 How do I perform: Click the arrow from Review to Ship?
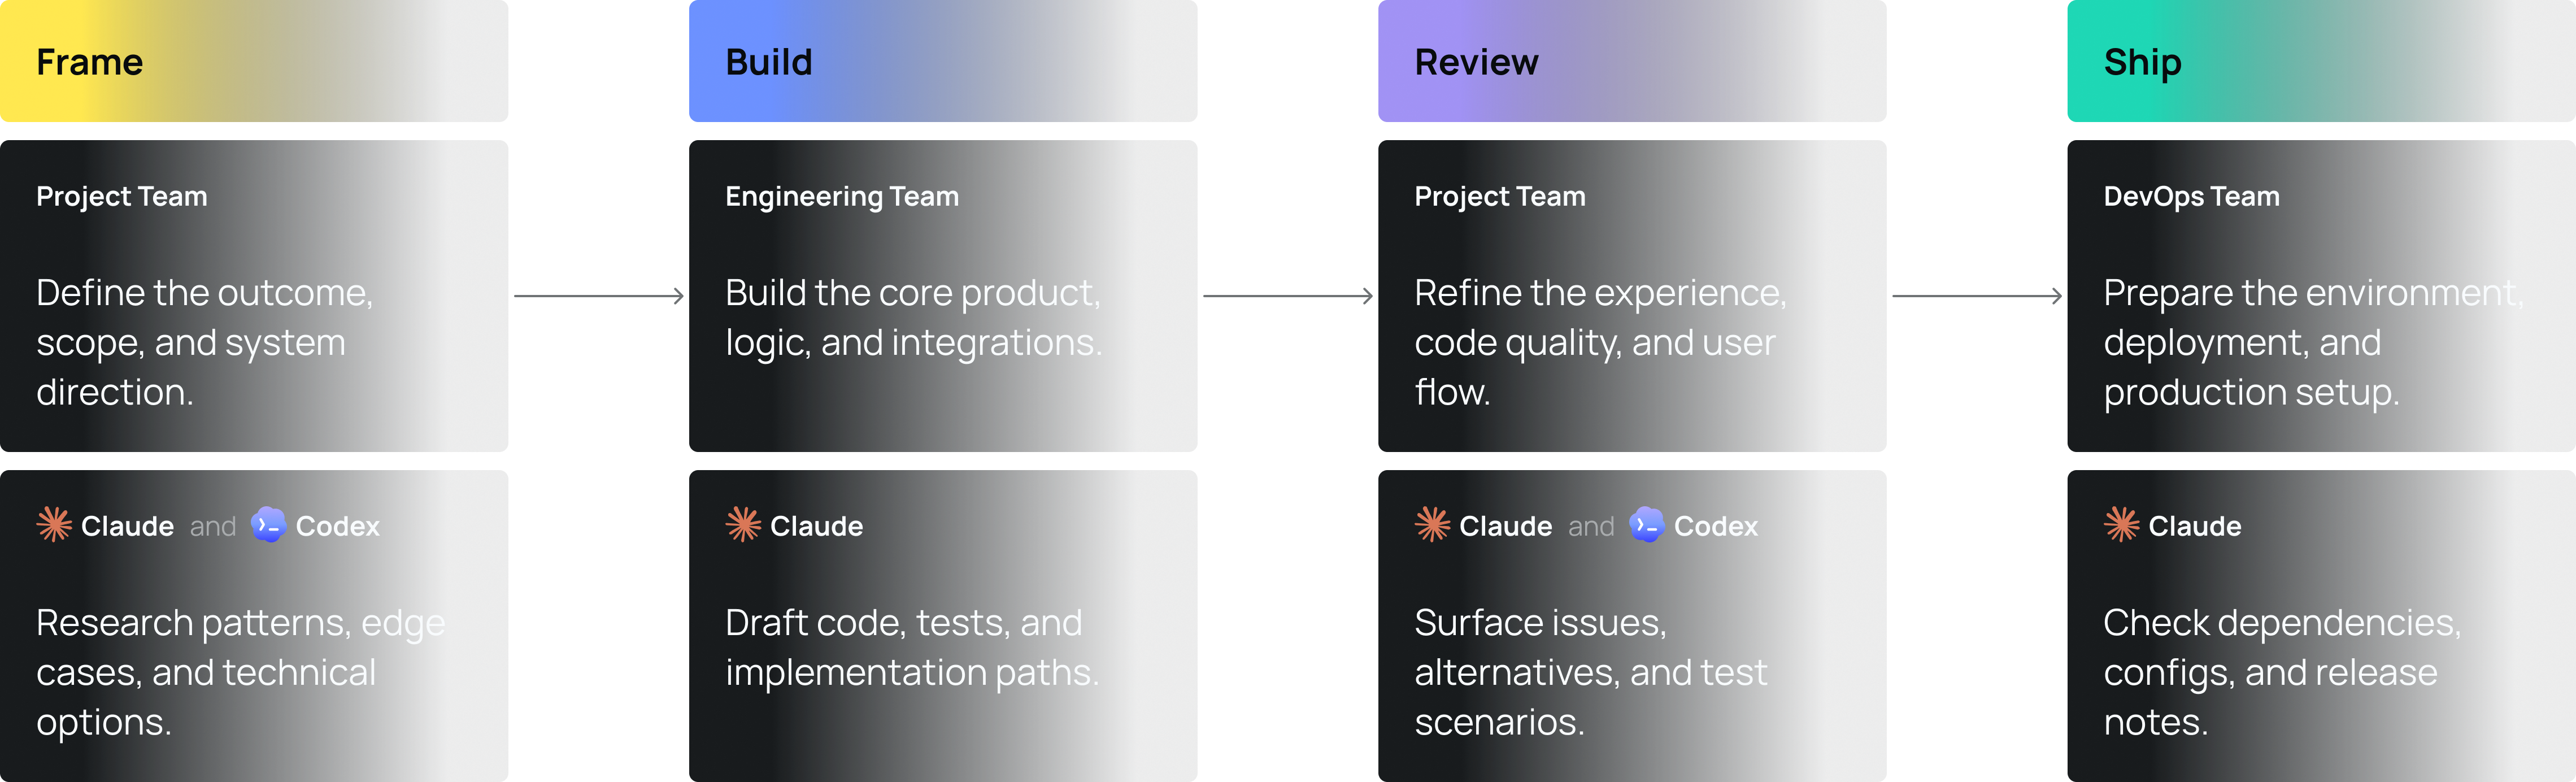click(1977, 296)
